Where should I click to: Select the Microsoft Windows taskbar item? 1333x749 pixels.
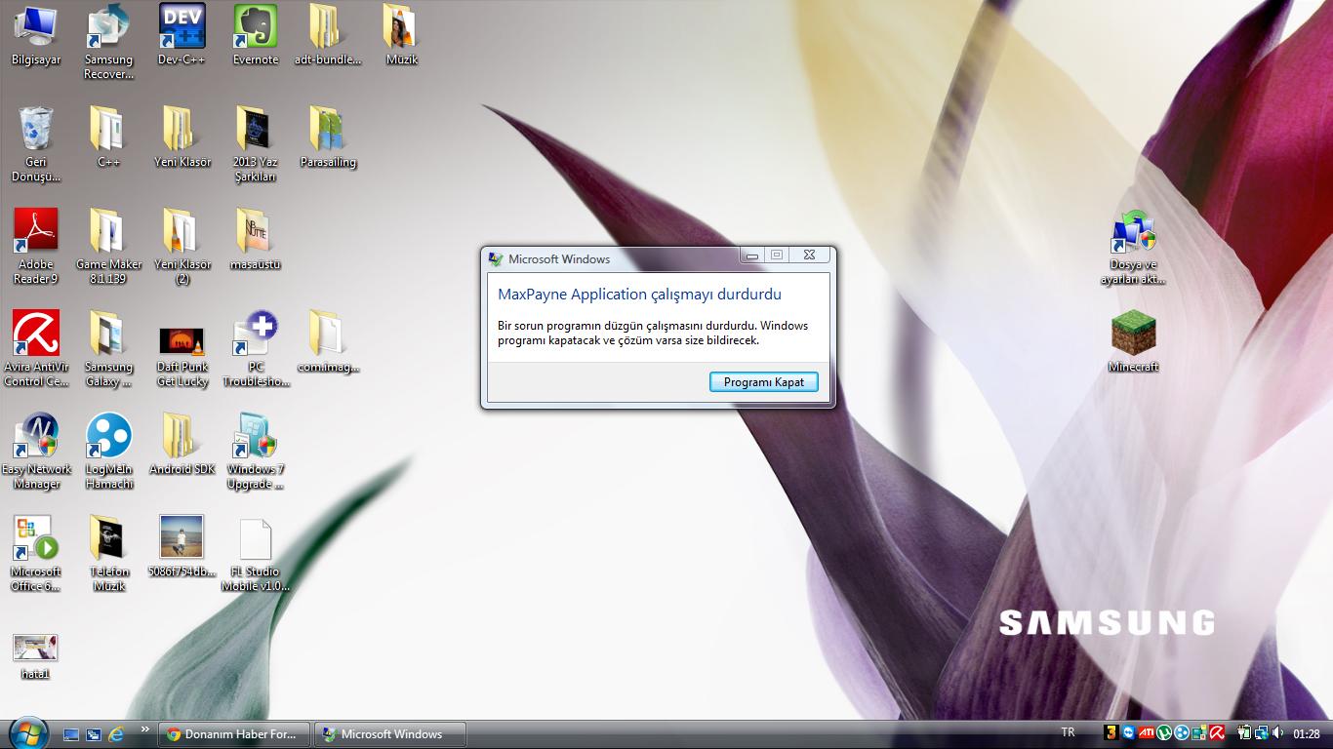pyautogui.click(x=390, y=734)
